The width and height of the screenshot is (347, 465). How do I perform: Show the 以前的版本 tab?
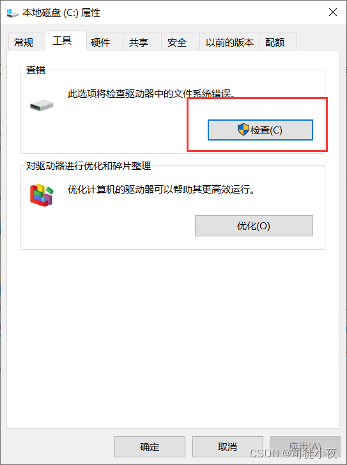click(x=229, y=42)
